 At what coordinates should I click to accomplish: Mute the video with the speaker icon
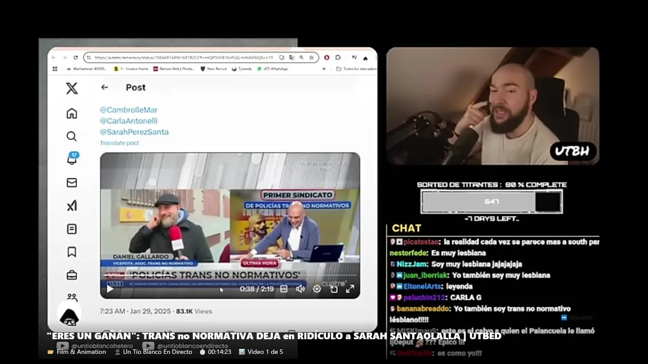point(300,289)
